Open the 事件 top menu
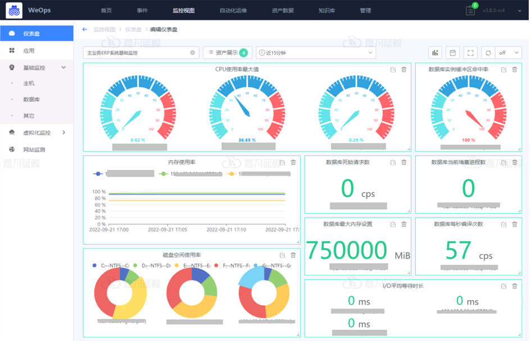531x341 pixels. coord(142,11)
